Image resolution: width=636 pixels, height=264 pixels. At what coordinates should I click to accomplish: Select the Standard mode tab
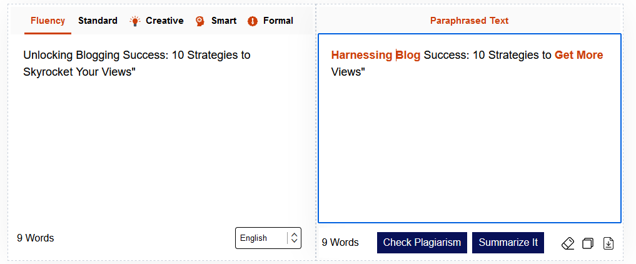click(x=98, y=21)
